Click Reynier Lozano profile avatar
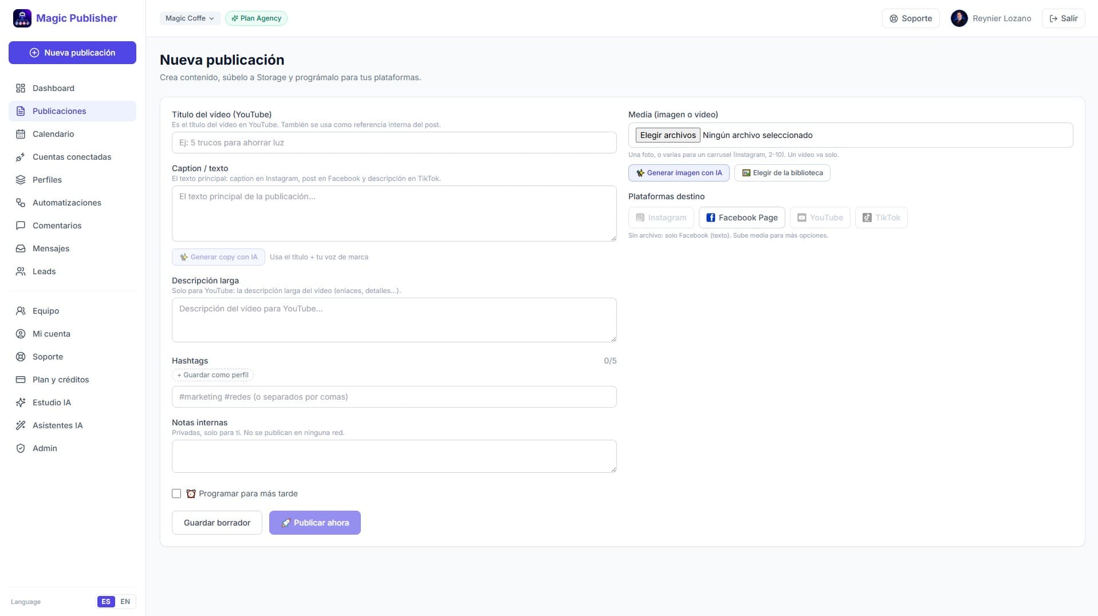The width and height of the screenshot is (1098, 616). click(959, 18)
